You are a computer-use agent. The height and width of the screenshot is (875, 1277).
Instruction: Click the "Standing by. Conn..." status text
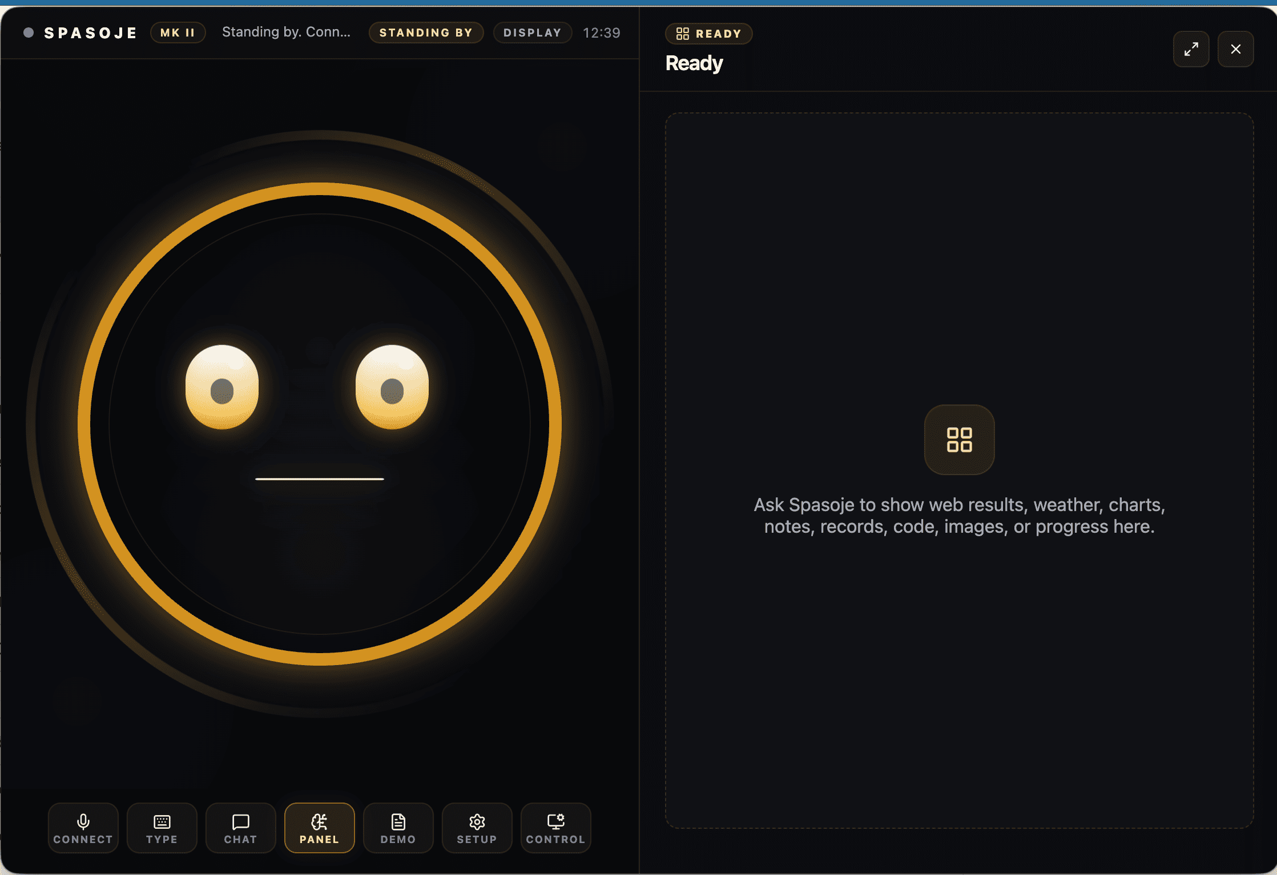click(286, 32)
